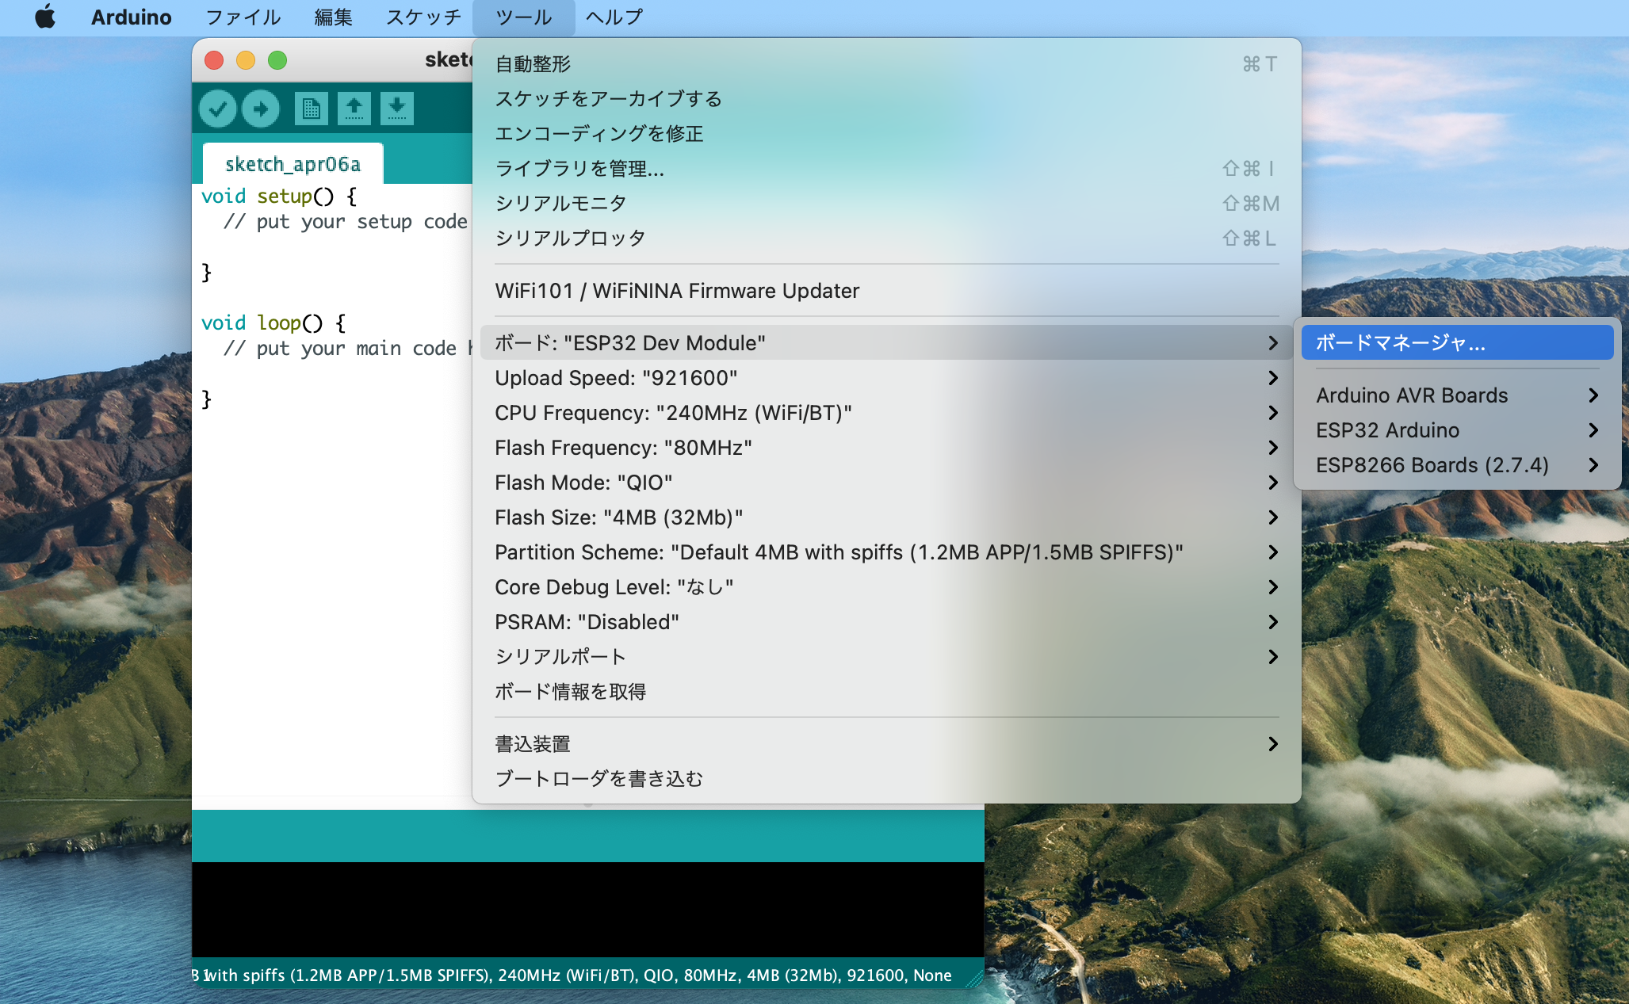The height and width of the screenshot is (1004, 1629).
Task: Open シリアルプロッタ
Action: coord(886,238)
